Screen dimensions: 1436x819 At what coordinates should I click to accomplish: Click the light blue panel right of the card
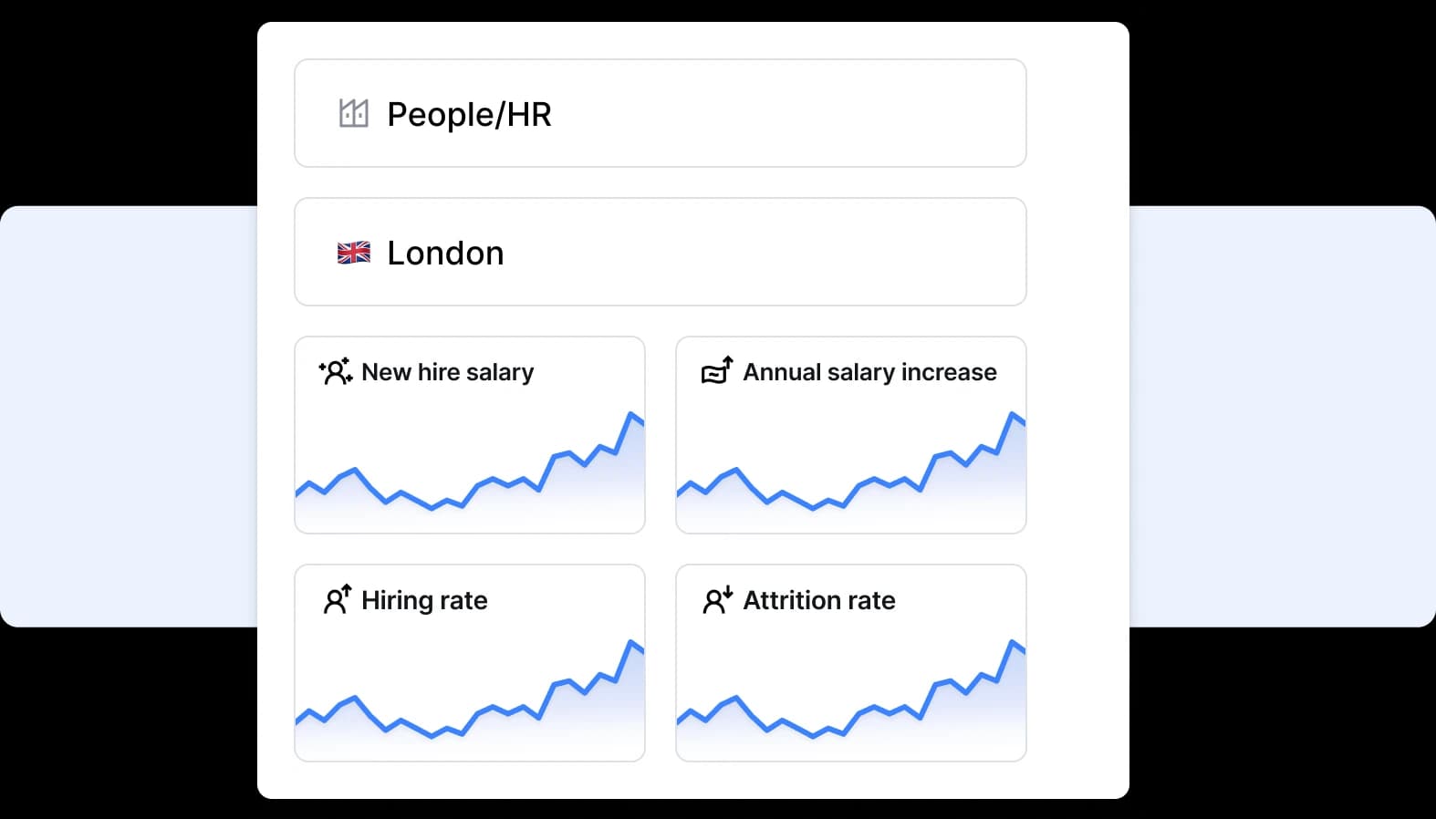coord(1282,416)
